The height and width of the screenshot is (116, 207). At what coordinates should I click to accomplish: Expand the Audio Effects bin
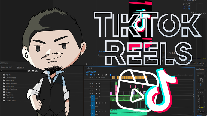[1, 80]
